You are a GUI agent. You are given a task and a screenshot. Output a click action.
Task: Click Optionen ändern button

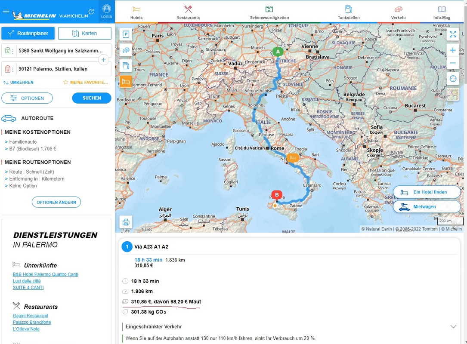[x=56, y=202]
